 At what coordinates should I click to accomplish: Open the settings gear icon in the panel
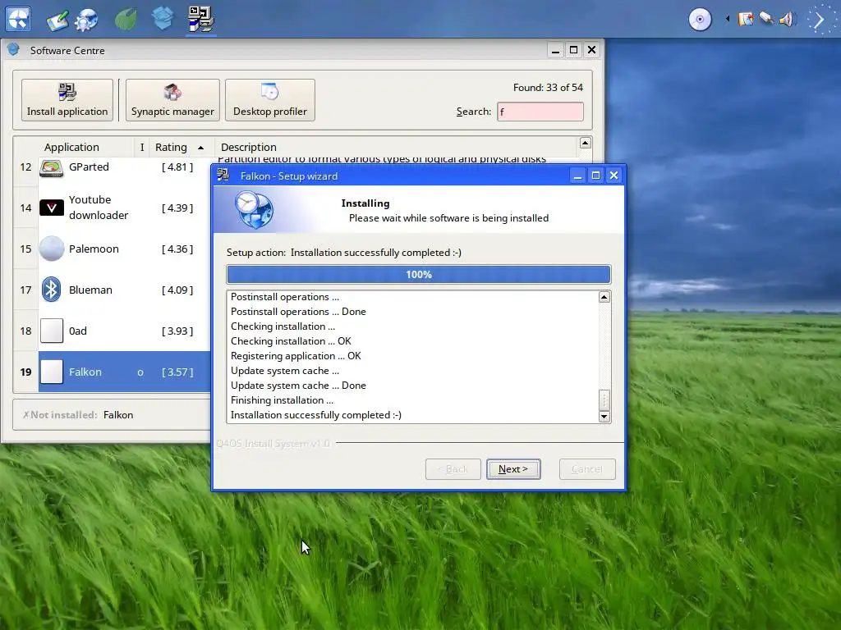pos(85,20)
